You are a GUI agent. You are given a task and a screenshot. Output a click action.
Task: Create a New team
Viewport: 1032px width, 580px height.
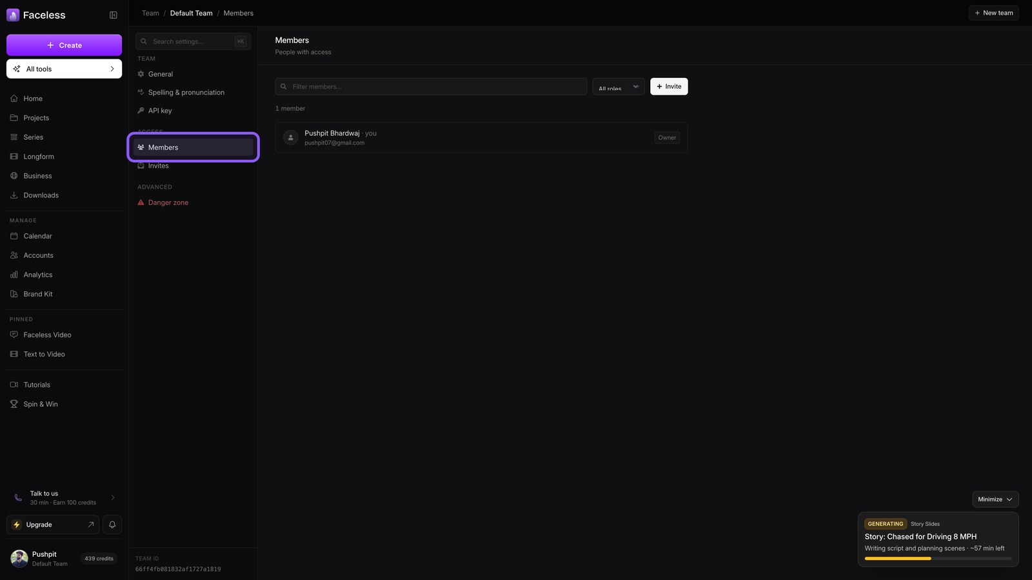point(994,13)
